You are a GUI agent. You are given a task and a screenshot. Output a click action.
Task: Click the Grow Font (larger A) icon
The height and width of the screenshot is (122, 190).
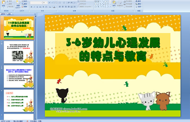(50, 2)
